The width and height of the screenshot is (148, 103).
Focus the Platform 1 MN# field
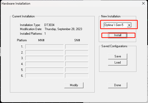point(45,47)
